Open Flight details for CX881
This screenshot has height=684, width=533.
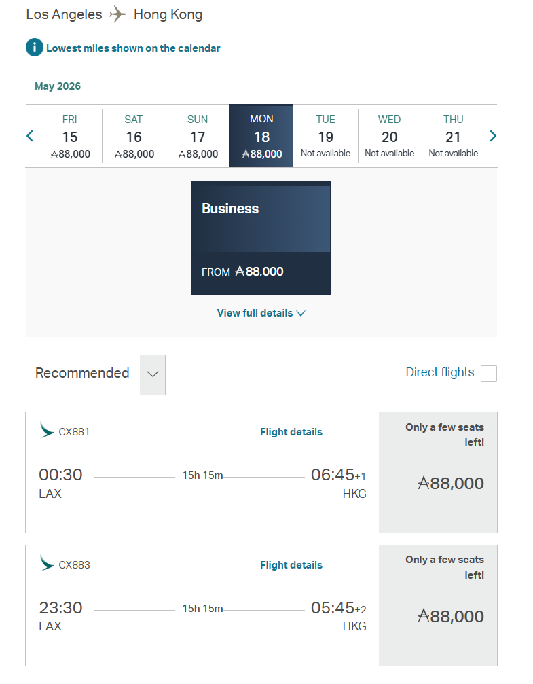pyautogui.click(x=291, y=432)
